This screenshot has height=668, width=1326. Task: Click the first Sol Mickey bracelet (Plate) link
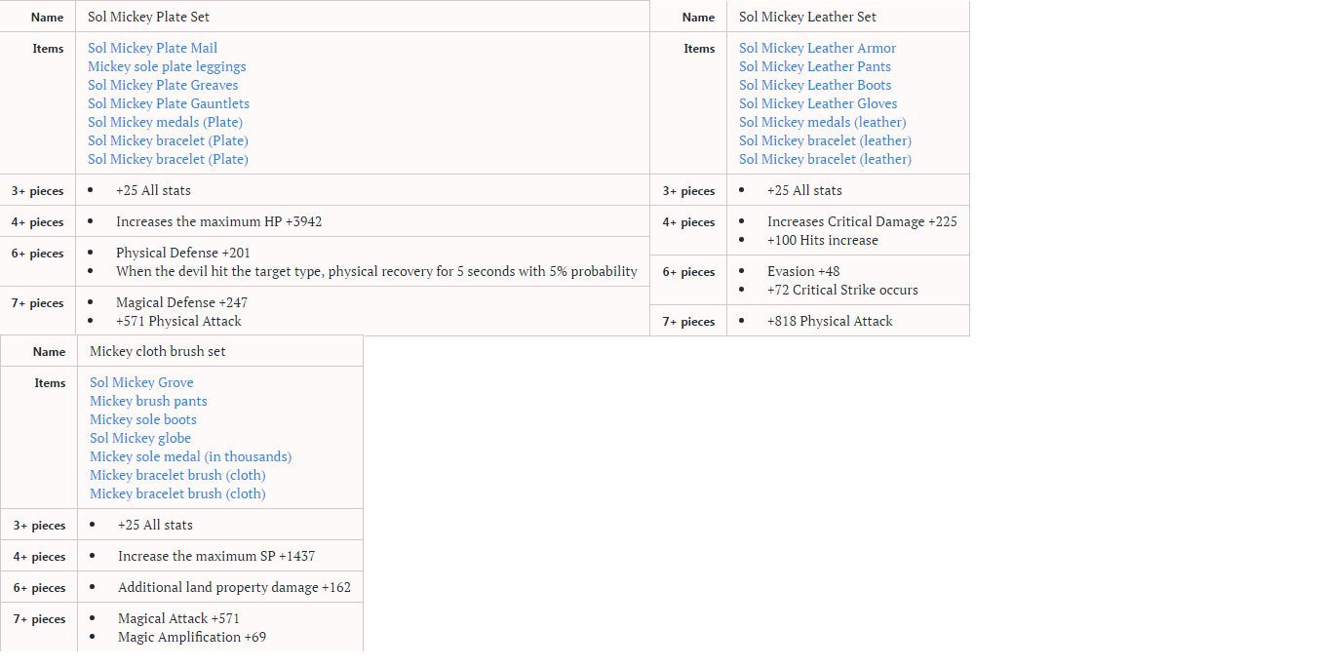click(x=168, y=140)
